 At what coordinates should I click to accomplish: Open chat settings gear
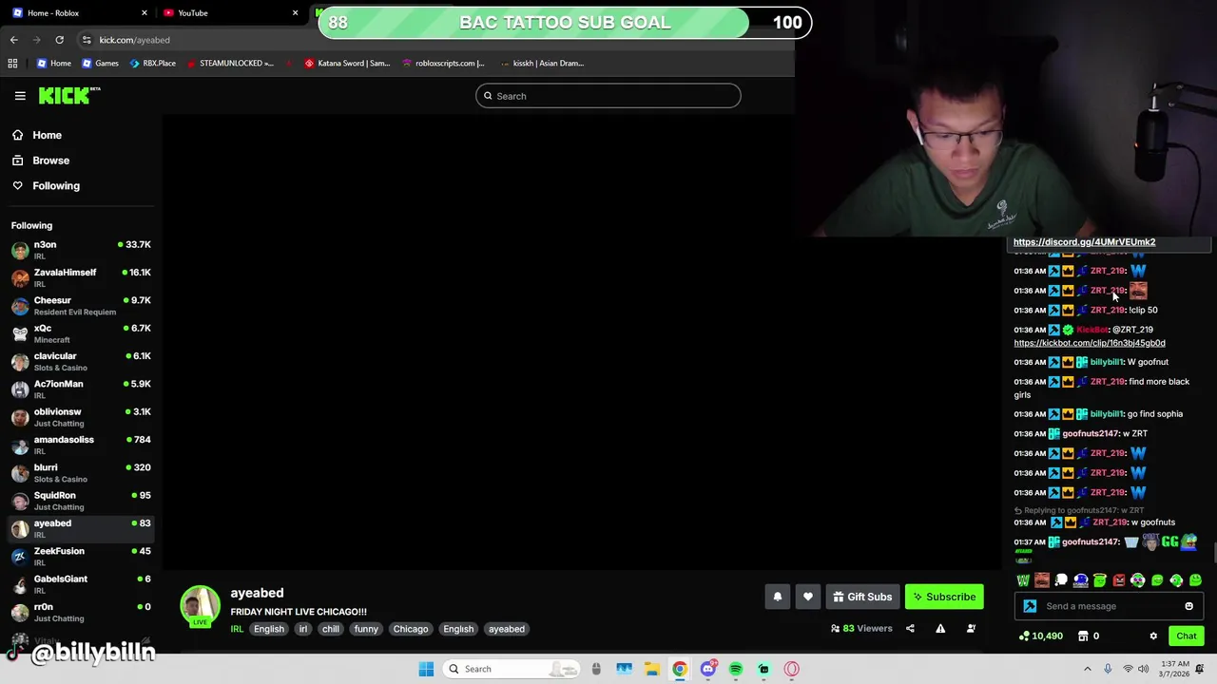pyautogui.click(x=1153, y=636)
